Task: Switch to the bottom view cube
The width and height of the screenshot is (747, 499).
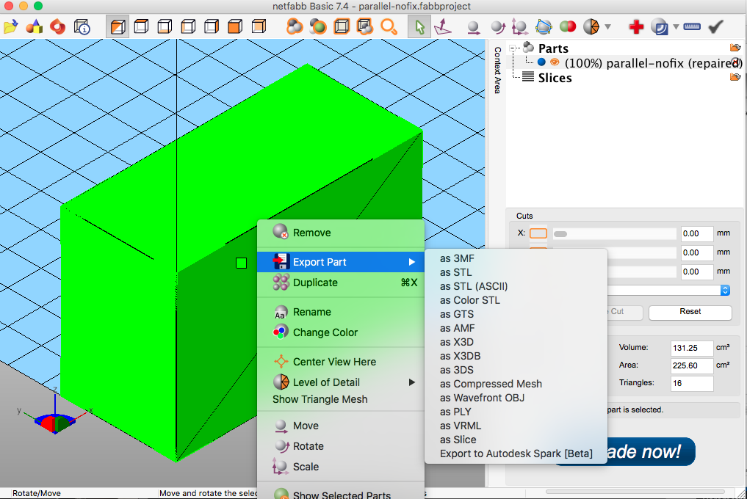Action: point(165,26)
